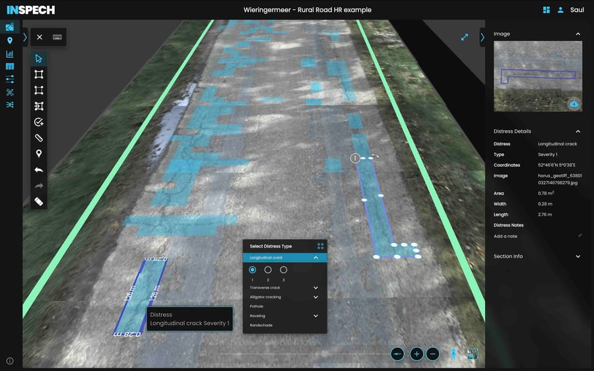Select the arrow pointer tool
594x371 pixels.
(39, 58)
